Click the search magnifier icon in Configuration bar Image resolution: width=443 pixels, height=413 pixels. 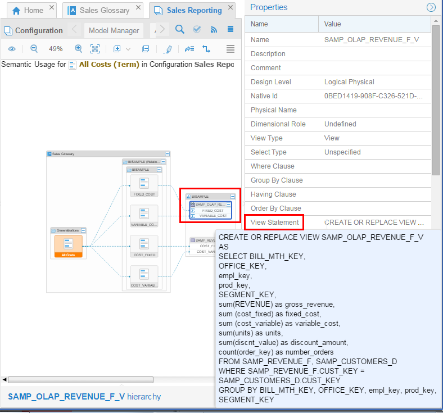[180, 29]
